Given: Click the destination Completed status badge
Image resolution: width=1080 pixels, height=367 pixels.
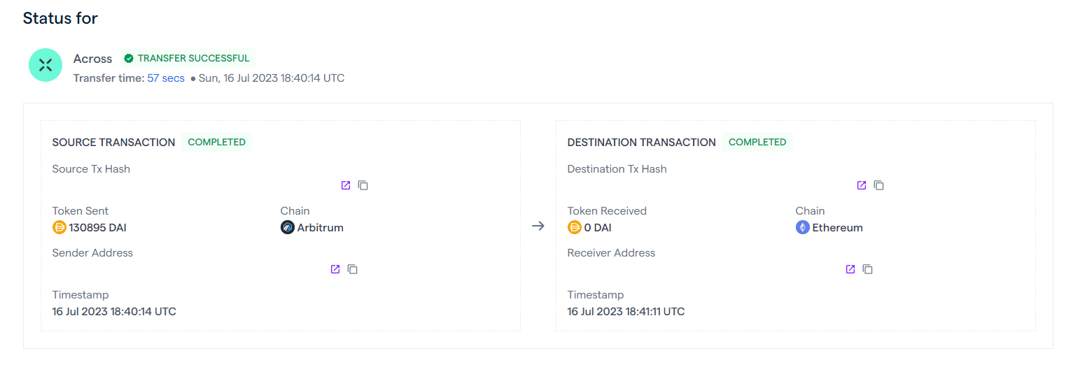Looking at the screenshot, I should [x=757, y=142].
